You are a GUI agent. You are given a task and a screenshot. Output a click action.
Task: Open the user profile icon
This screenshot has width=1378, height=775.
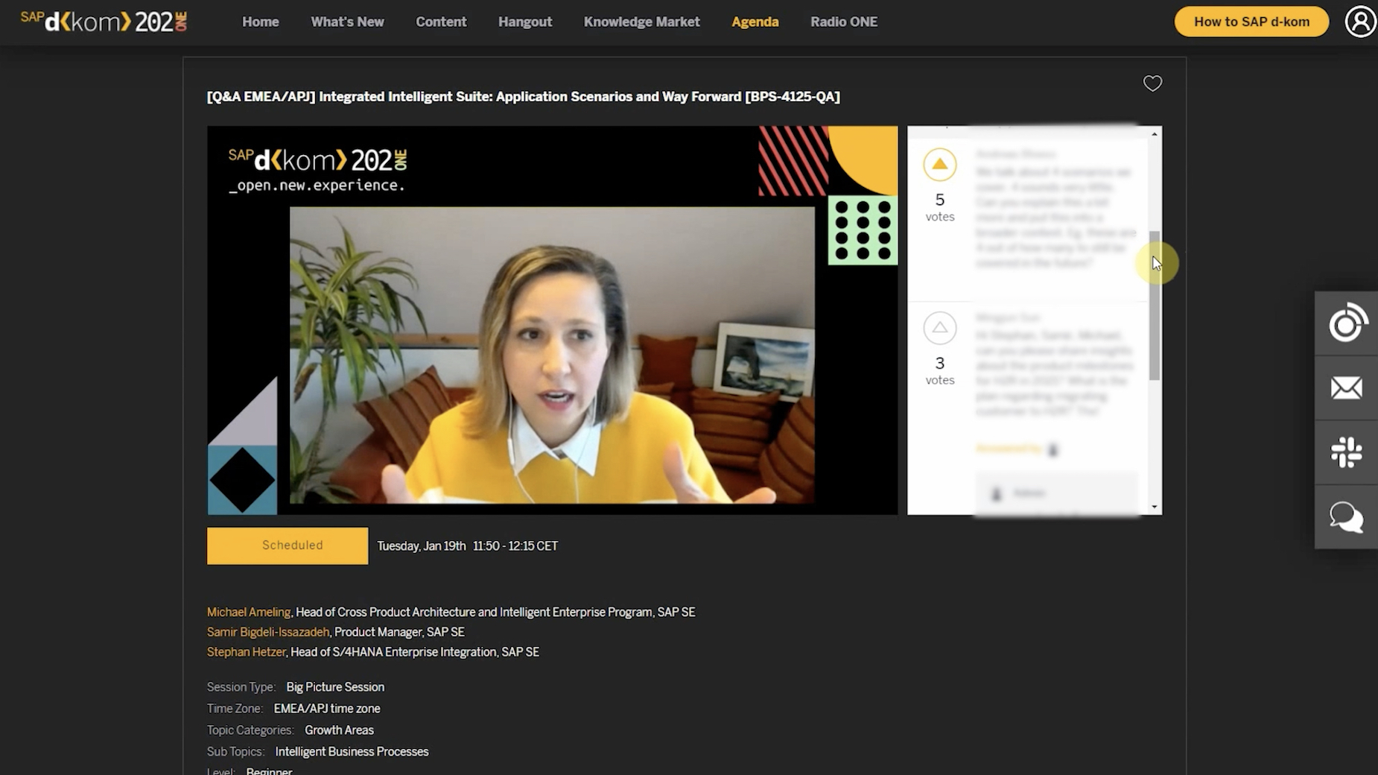1359,22
